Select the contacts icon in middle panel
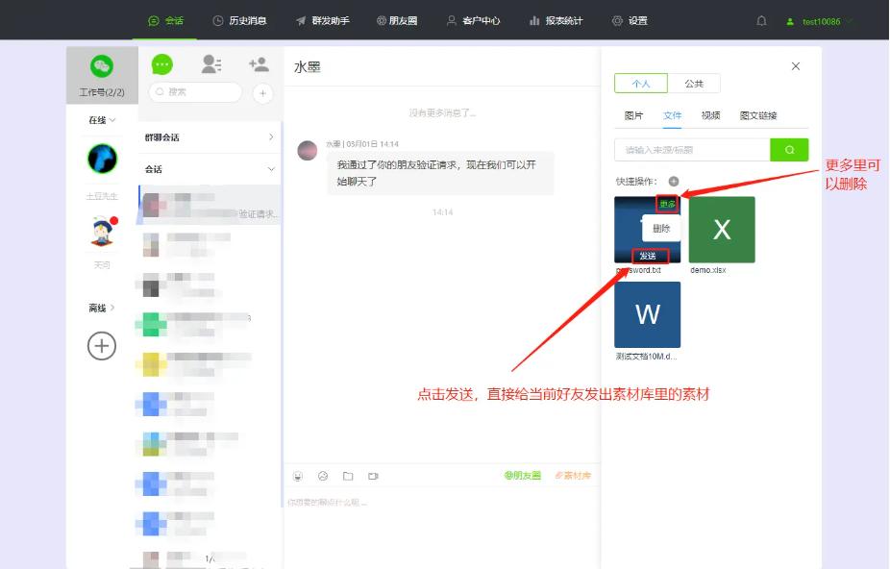 (x=211, y=64)
